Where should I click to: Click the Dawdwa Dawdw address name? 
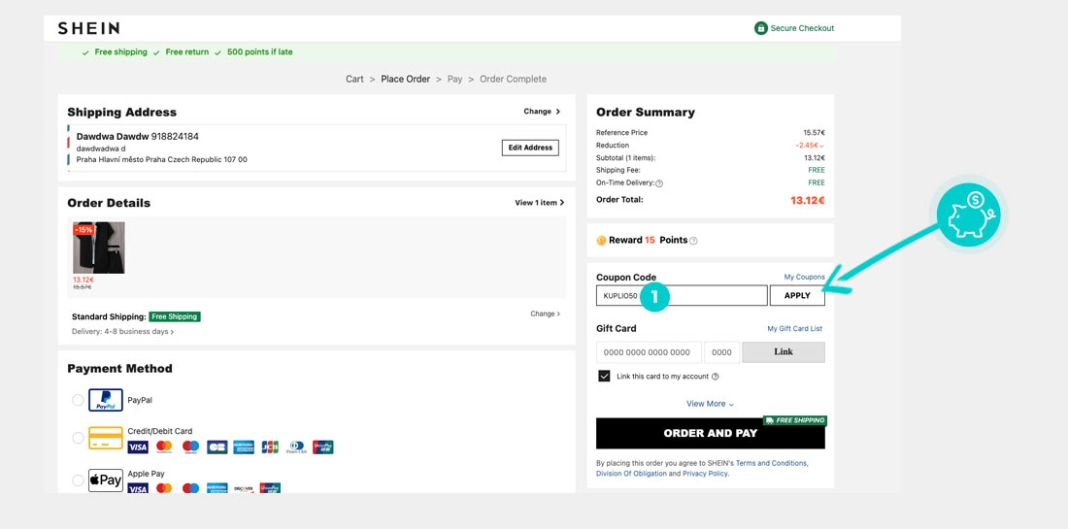[x=113, y=136]
